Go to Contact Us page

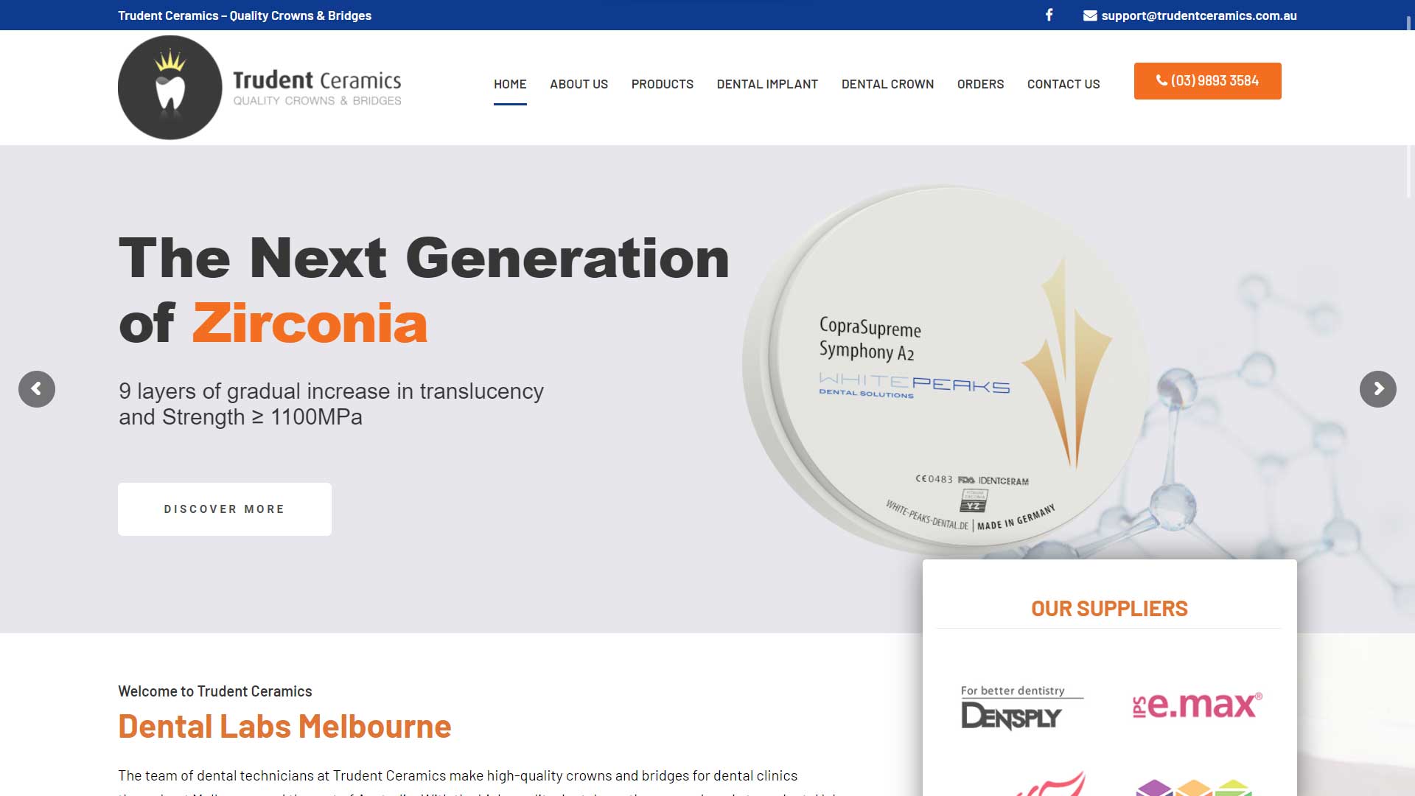1063,84
